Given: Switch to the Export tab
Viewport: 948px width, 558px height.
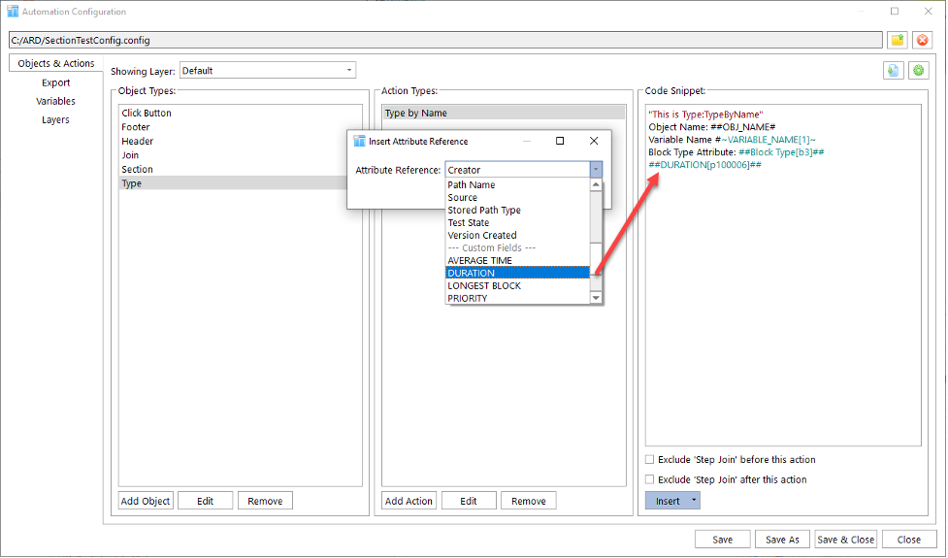Looking at the screenshot, I should click(x=55, y=82).
